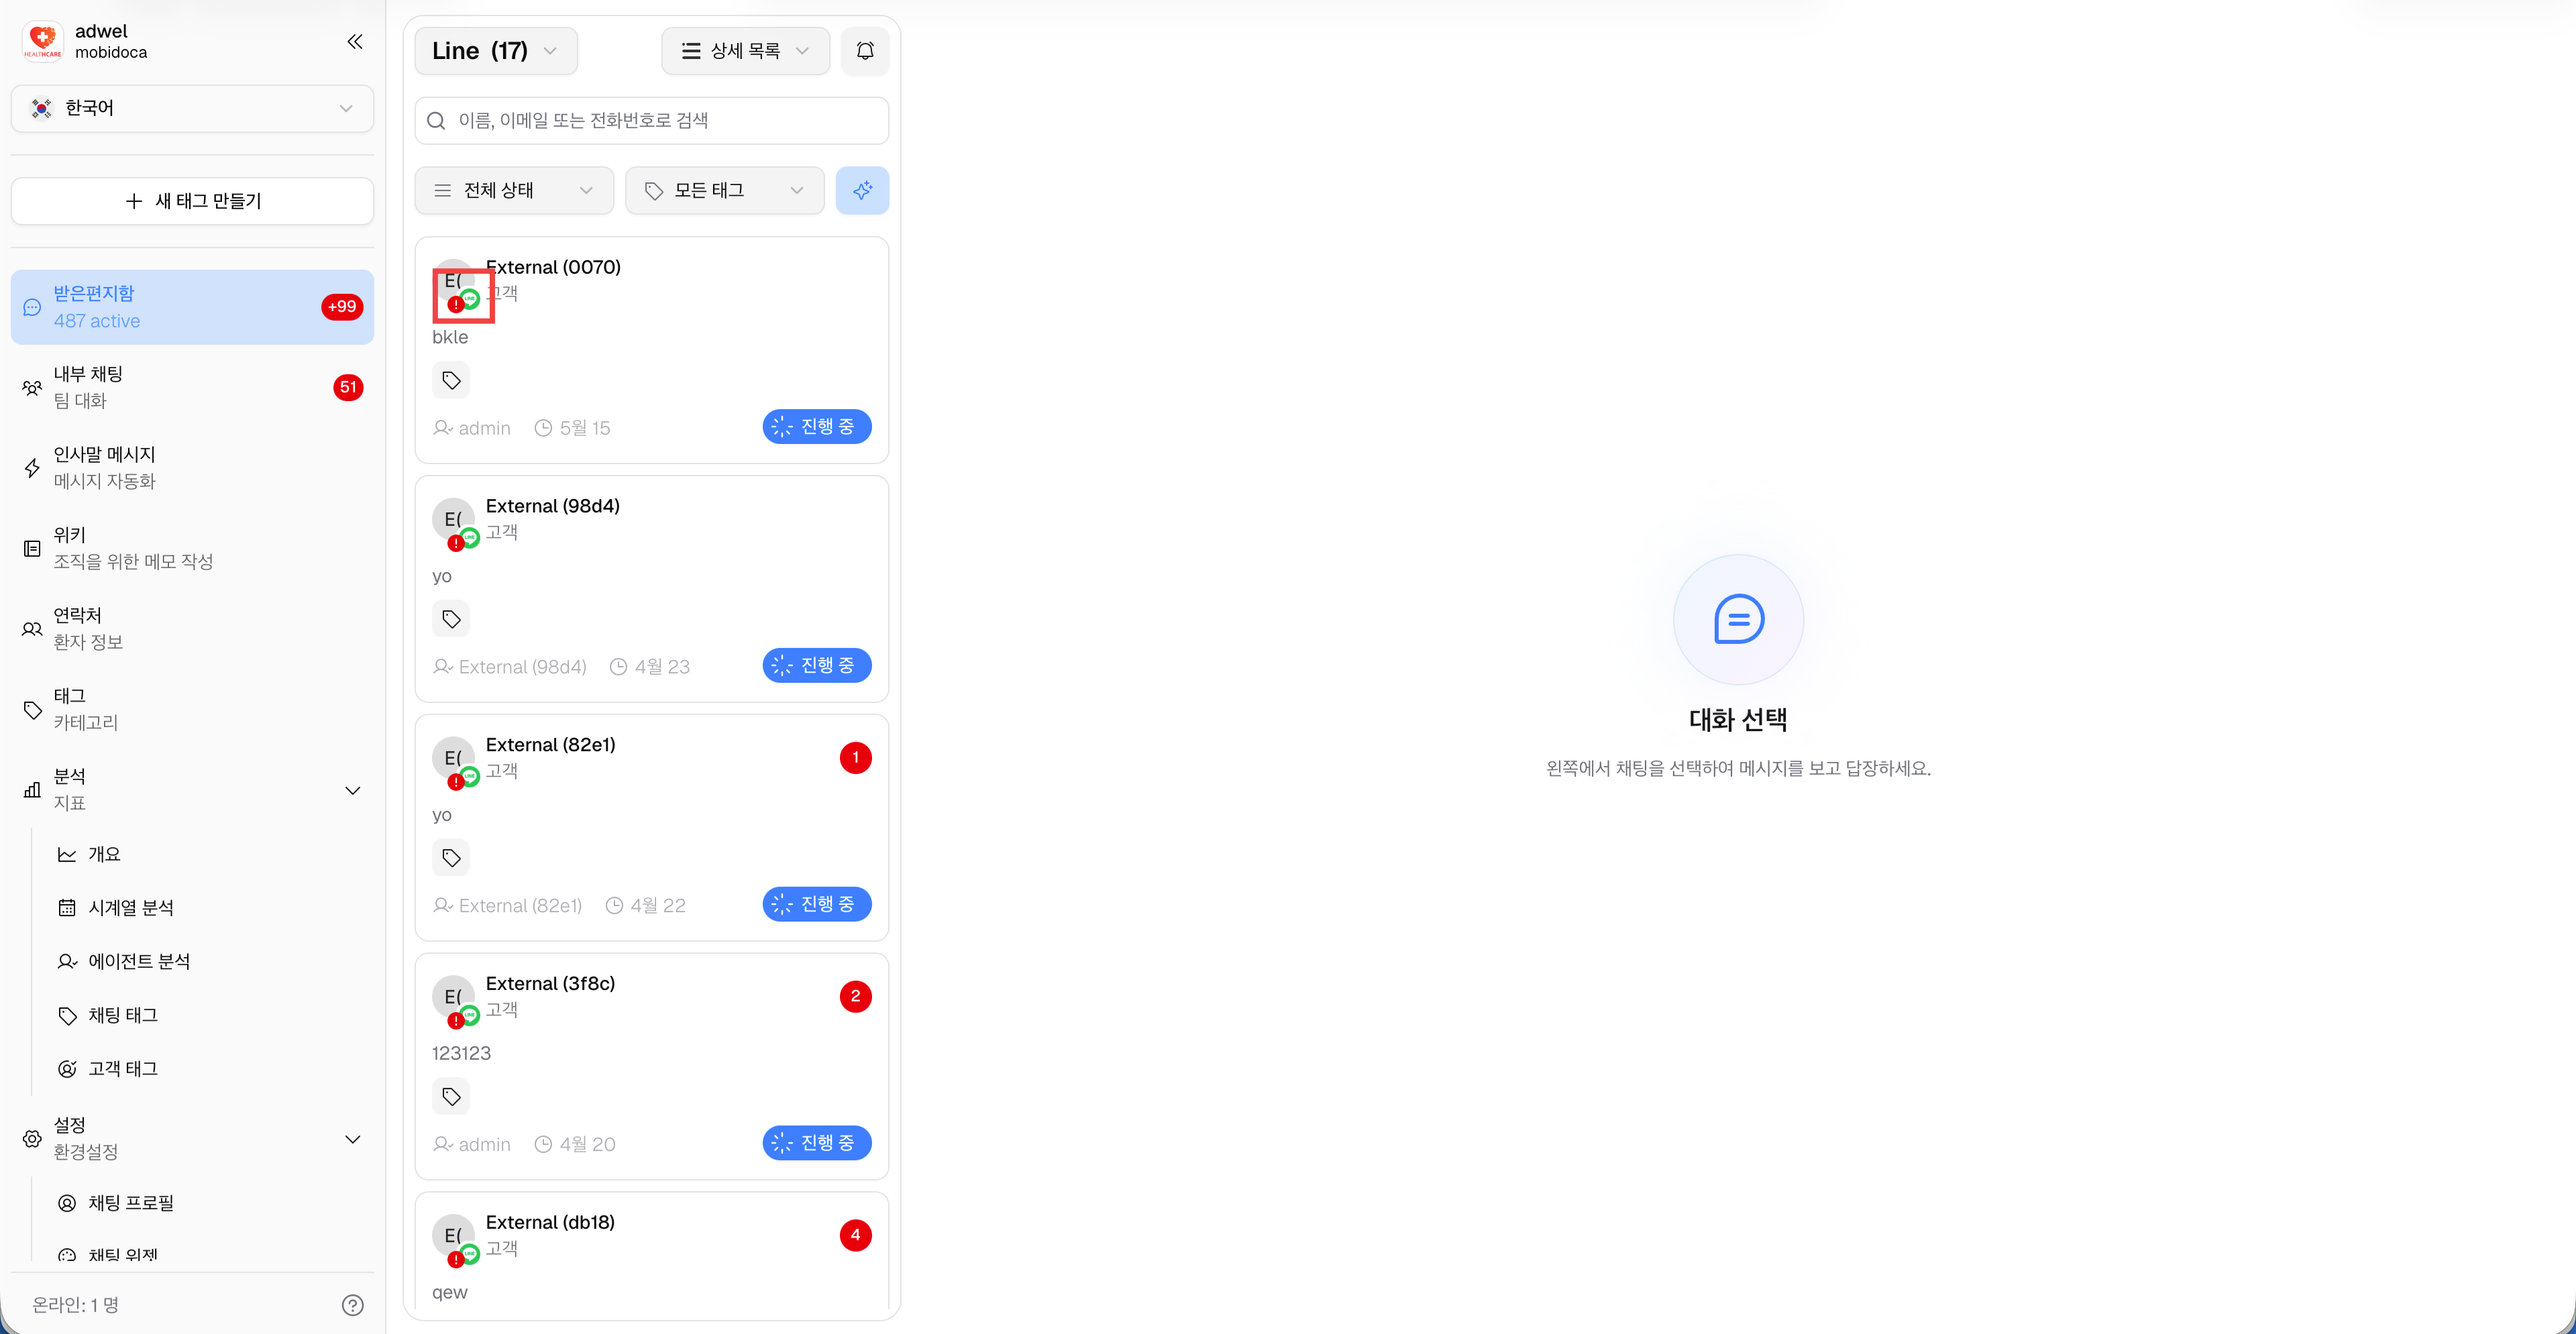Screen dimensions: 2576x1334
Task: Open 태그 categories page
Action: pyautogui.click(x=192, y=709)
